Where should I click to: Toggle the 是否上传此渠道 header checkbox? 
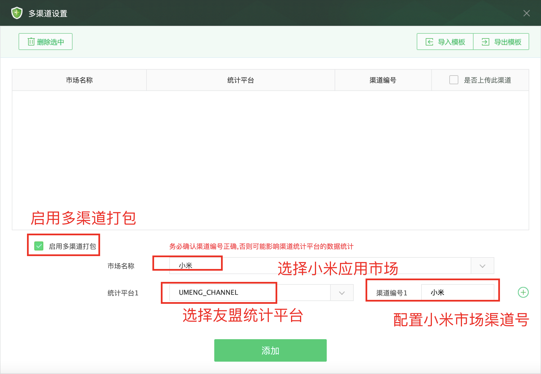coord(454,80)
